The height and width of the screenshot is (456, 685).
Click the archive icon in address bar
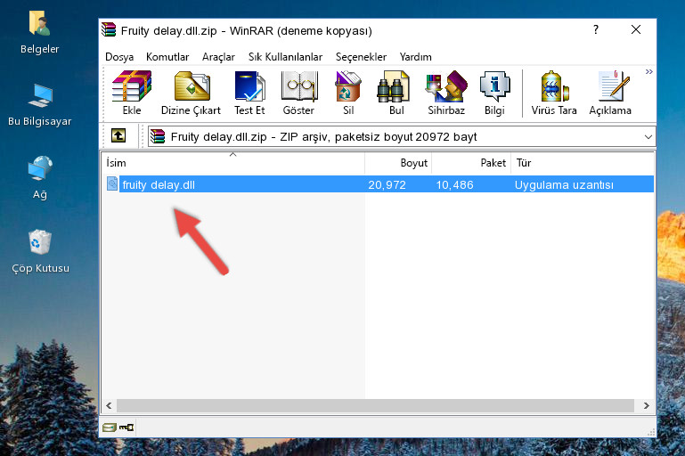(158, 136)
